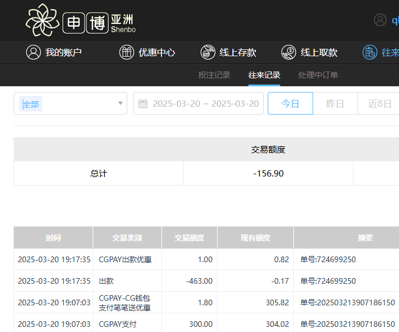399x332 pixels.
Task: Click timestamp of CGPAY支付 row
Action: (54, 324)
